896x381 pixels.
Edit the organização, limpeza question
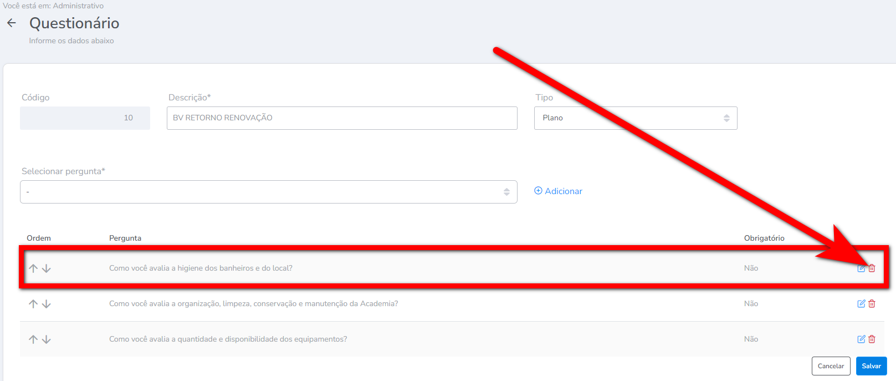point(861,304)
